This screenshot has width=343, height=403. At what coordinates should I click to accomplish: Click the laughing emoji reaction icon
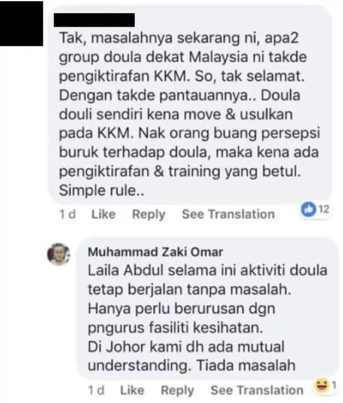[321, 386]
